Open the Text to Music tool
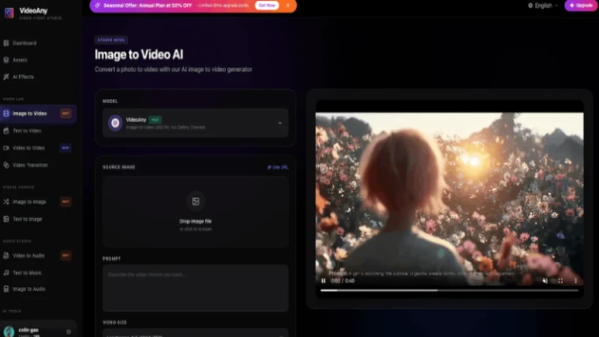599x337 pixels. click(26, 271)
